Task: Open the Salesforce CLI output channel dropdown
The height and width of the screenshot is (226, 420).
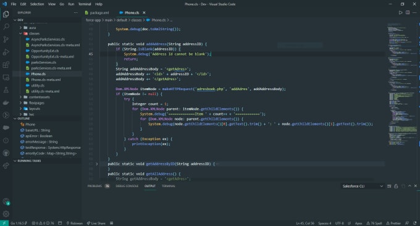Action: 363,186
